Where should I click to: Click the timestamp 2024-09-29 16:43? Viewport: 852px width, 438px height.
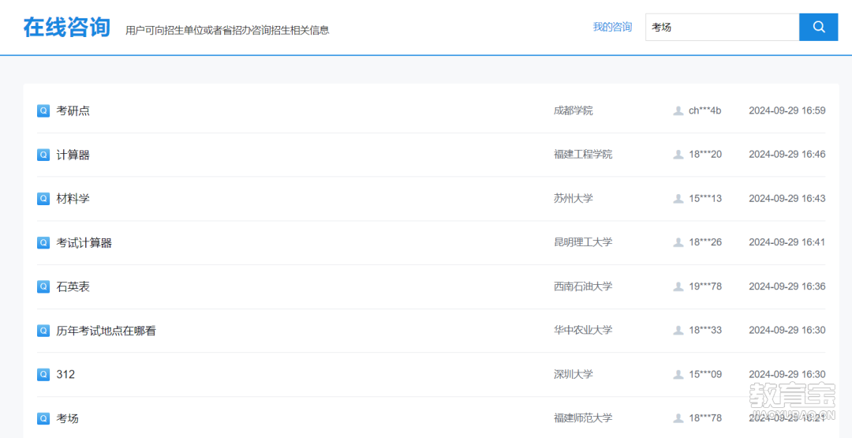tap(787, 199)
